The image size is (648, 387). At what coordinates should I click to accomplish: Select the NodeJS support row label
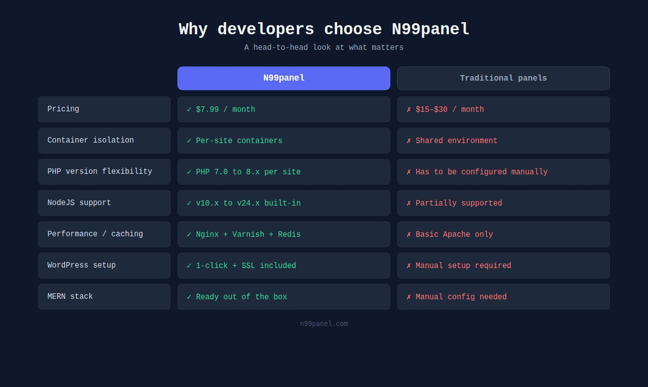[x=104, y=203]
